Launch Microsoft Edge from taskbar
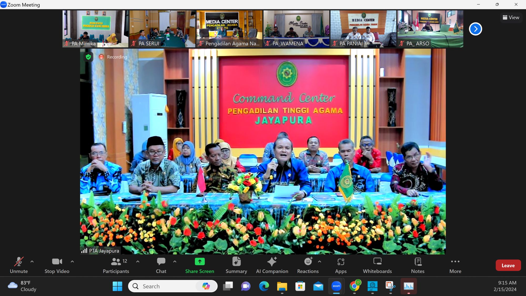 point(264,286)
